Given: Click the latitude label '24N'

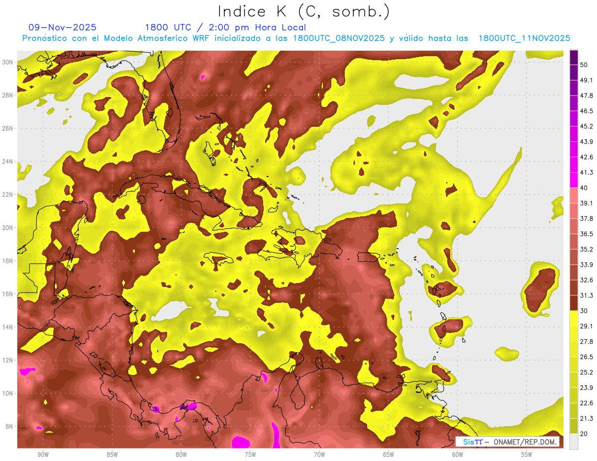Looking at the screenshot, I should (x=7, y=161).
